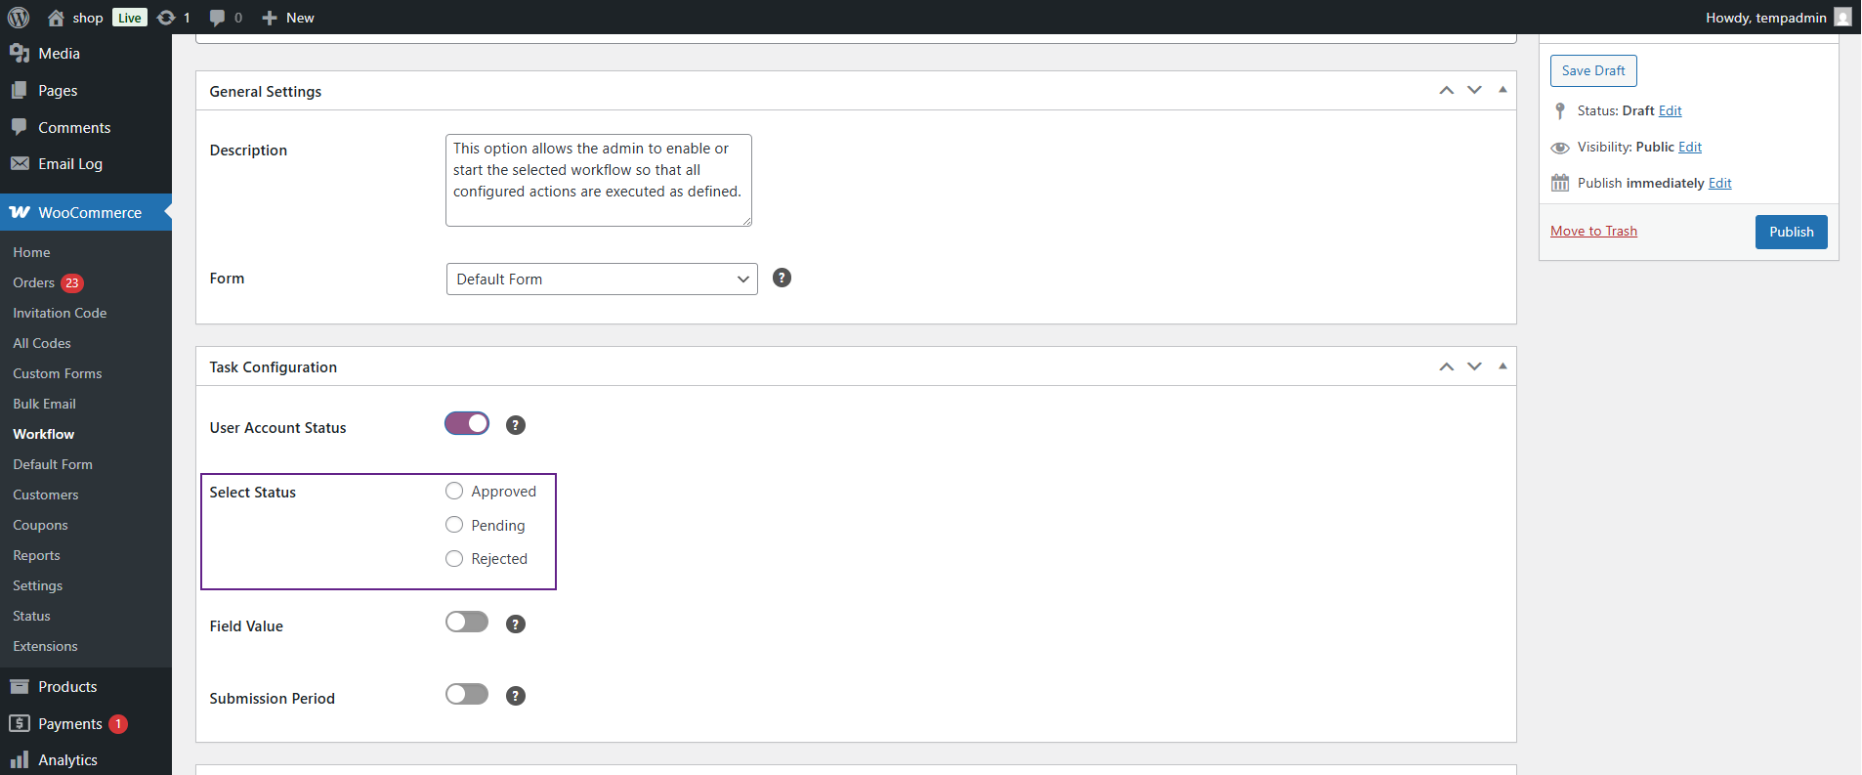Viewport: 1862px width, 775px height.
Task: Click inside the Description text area
Action: tap(598, 180)
